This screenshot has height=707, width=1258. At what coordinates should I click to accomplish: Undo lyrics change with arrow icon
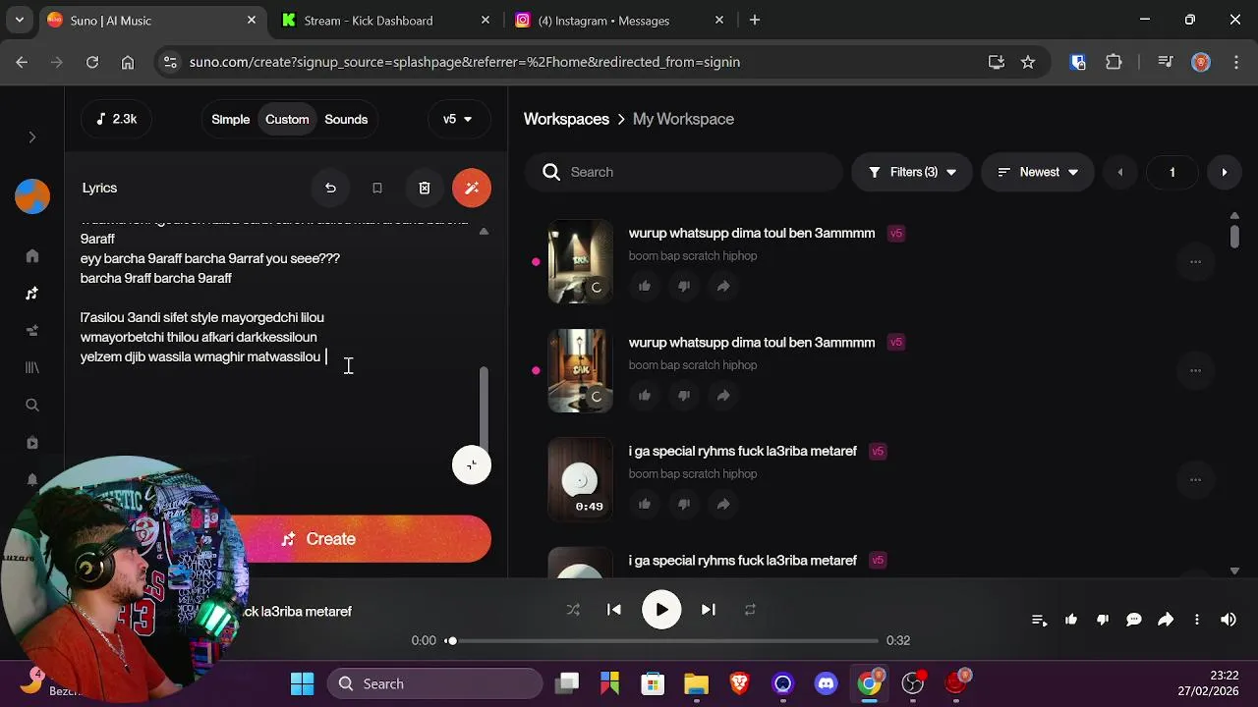coord(330,188)
